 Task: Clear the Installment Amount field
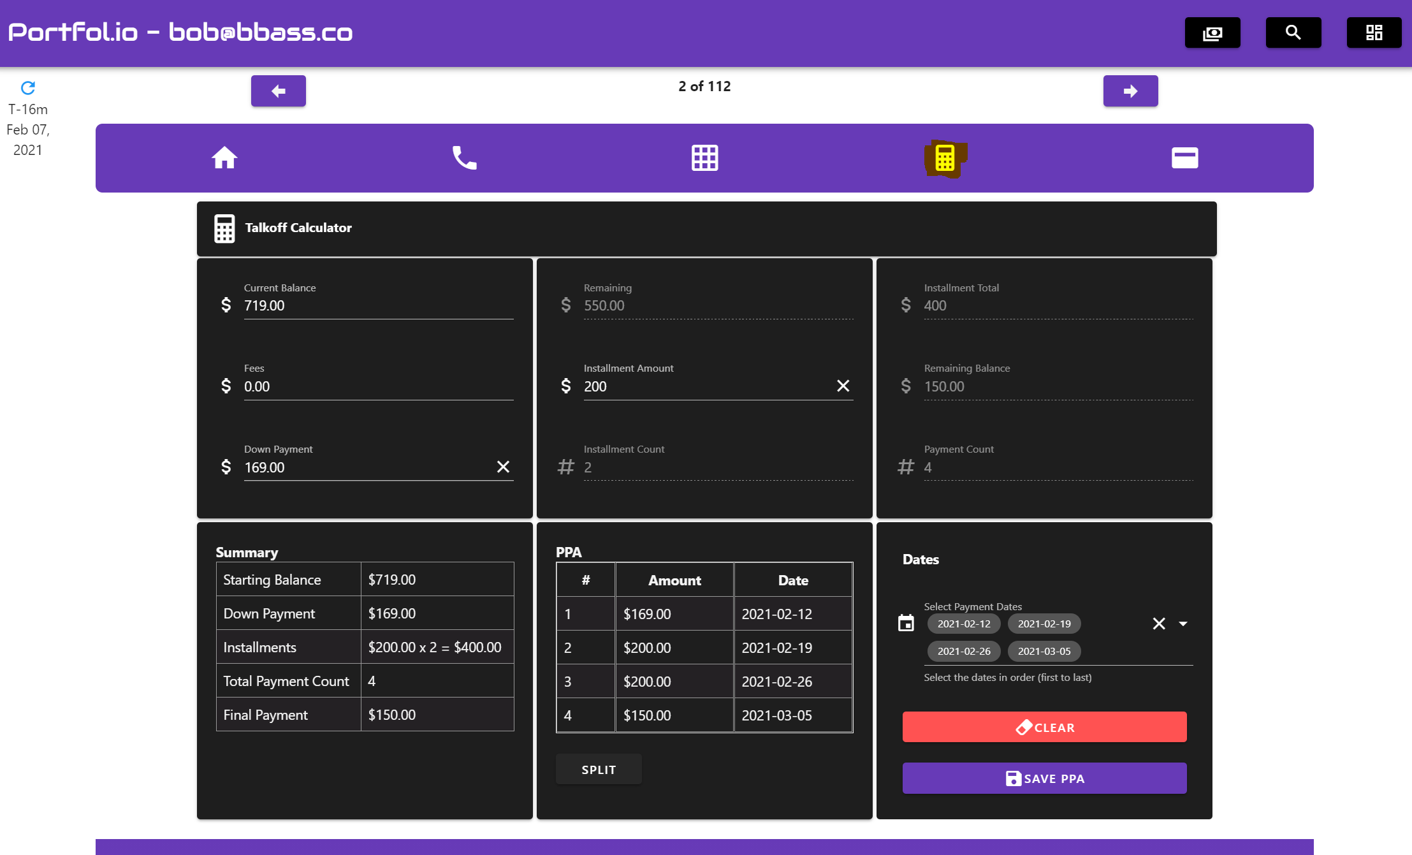(843, 386)
